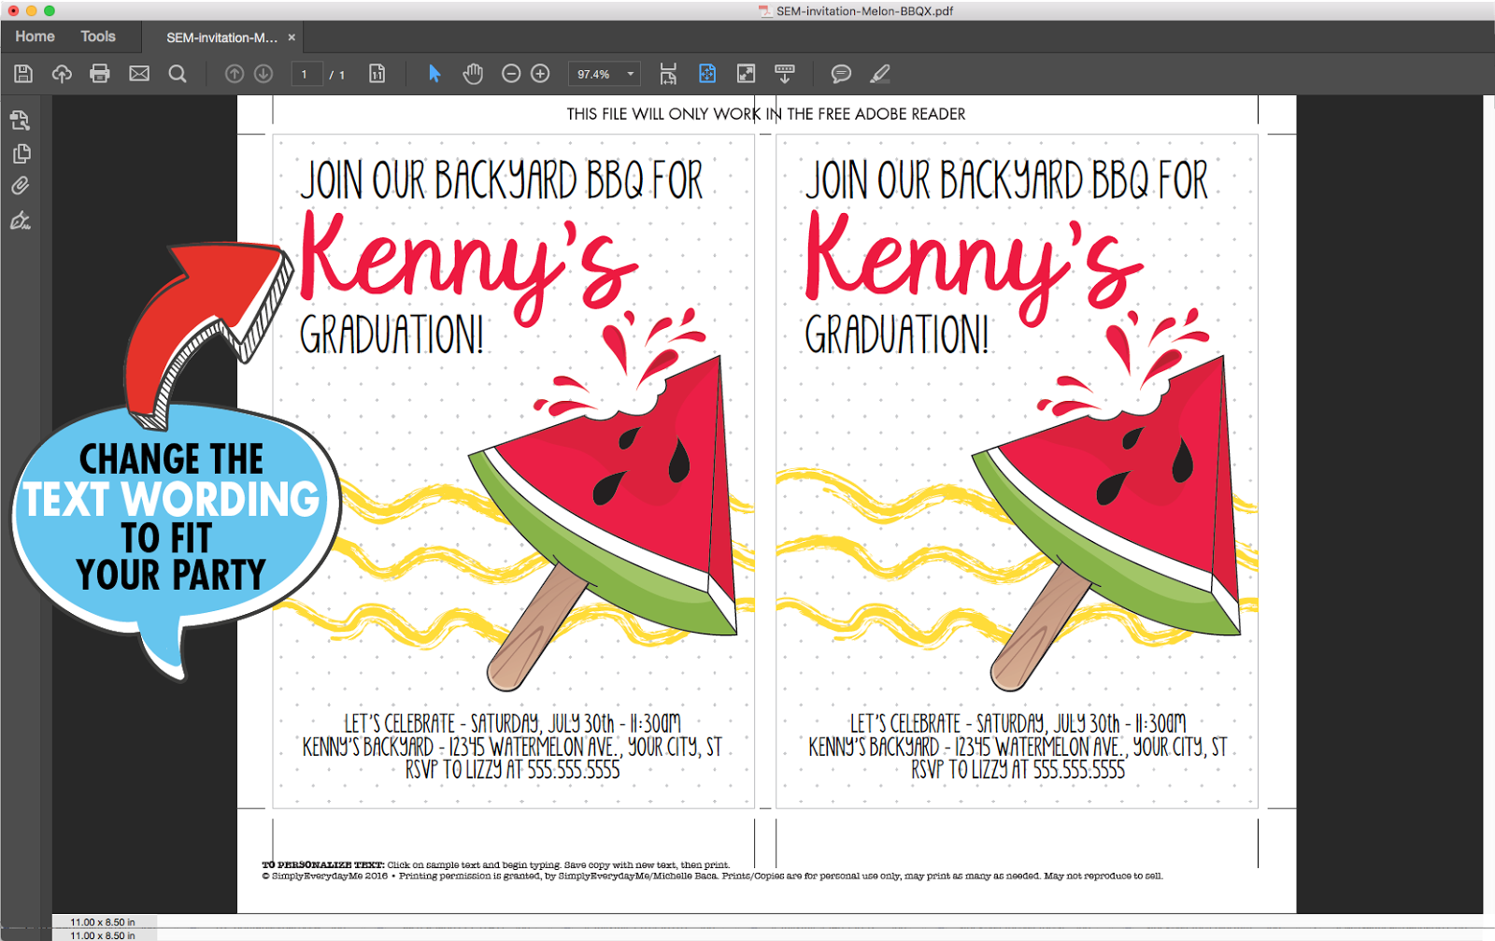This screenshot has width=1495, height=941.
Task: Select the Hand tool in the toolbar
Action: coord(473,73)
